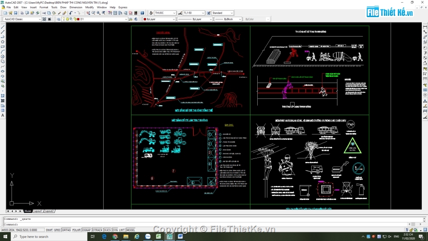Click the Match Properties brush icon
This screenshot has height=241, width=428.
[x=59, y=13]
